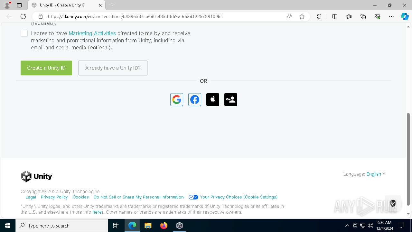Image resolution: width=412 pixels, height=232 pixels.
Task: Add this page to favorites star
Action: 302,16
